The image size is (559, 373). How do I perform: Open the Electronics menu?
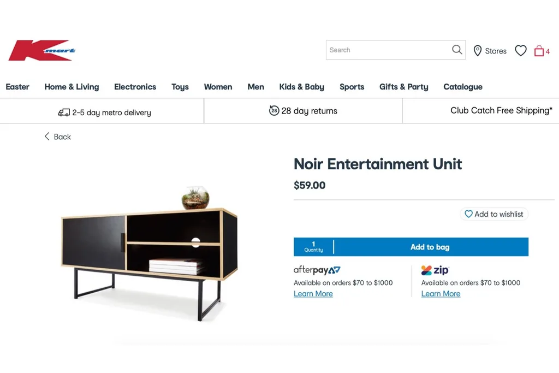[x=135, y=87]
